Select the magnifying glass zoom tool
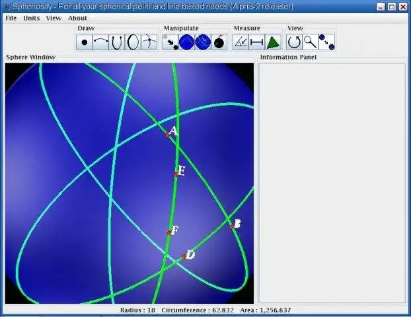The image size is (411, 317). (x=311, y=42)
